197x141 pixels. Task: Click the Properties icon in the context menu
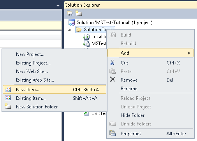113,133
